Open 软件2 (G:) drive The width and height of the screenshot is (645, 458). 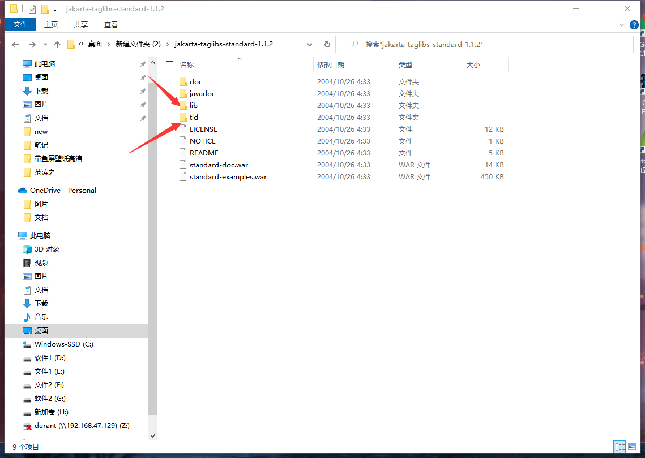(50, 399)
